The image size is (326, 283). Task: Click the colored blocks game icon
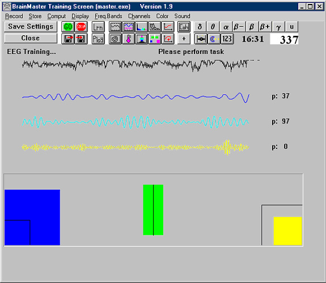[x=155, y=39]
